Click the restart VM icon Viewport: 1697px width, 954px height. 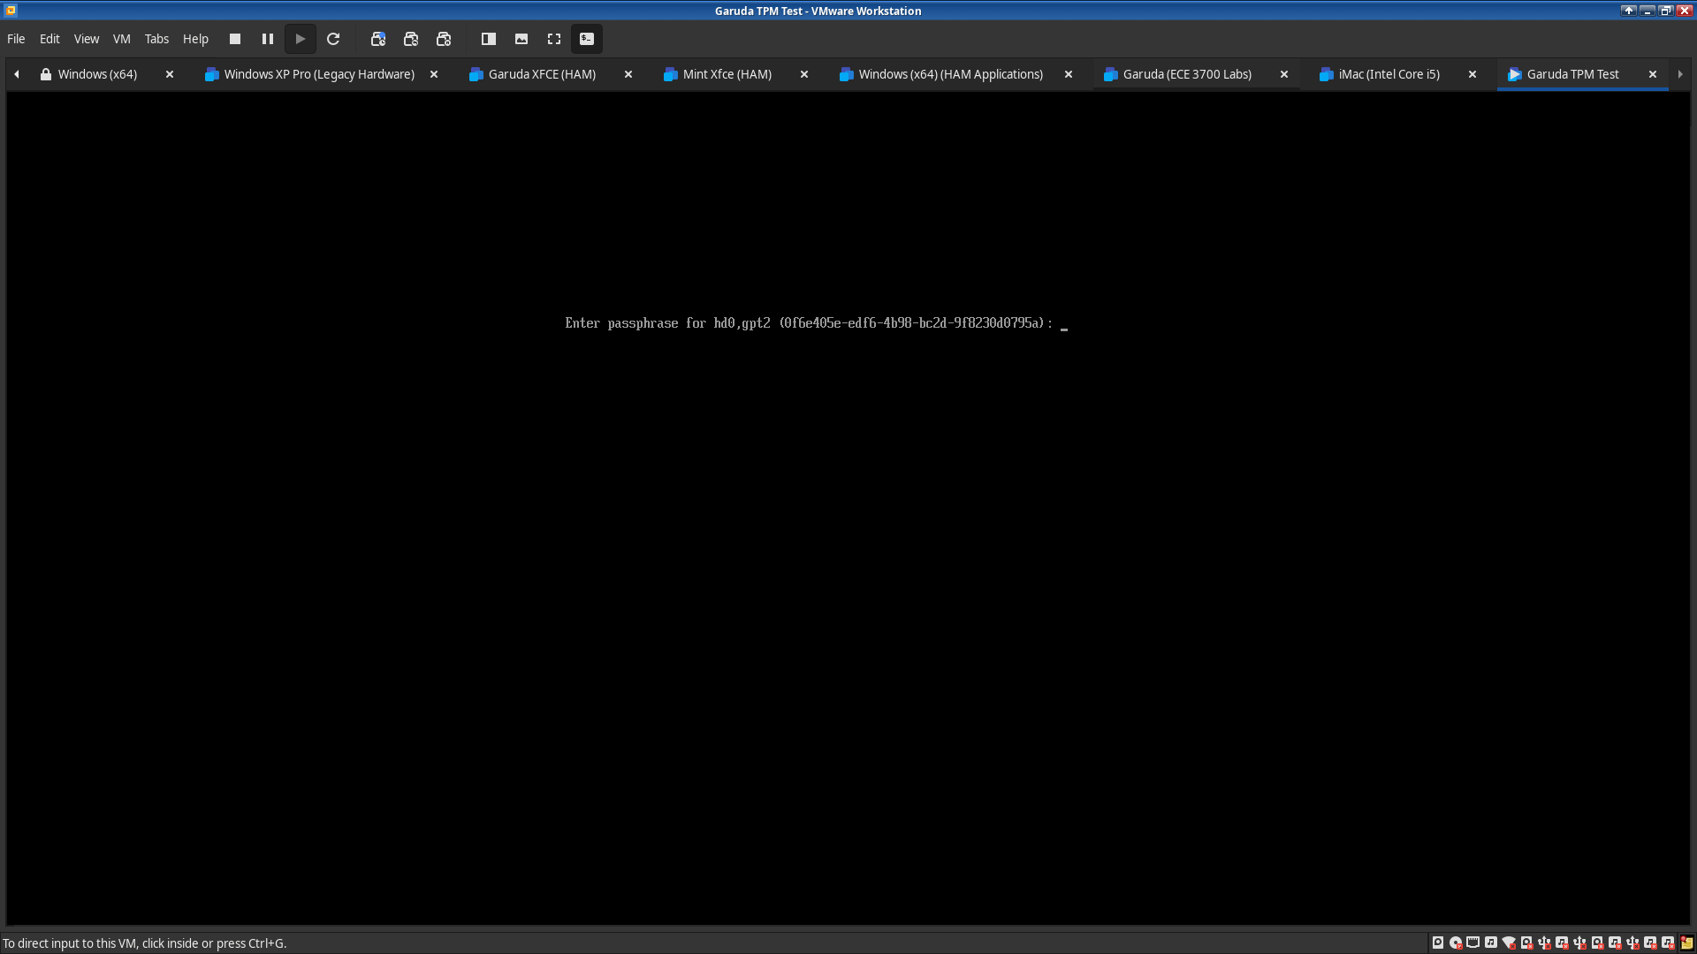click(333, 39)
